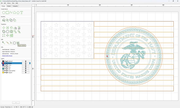Open settings gear for Stars layer
This screenshot has width=180, height=108.
click(x=26, y=67)
